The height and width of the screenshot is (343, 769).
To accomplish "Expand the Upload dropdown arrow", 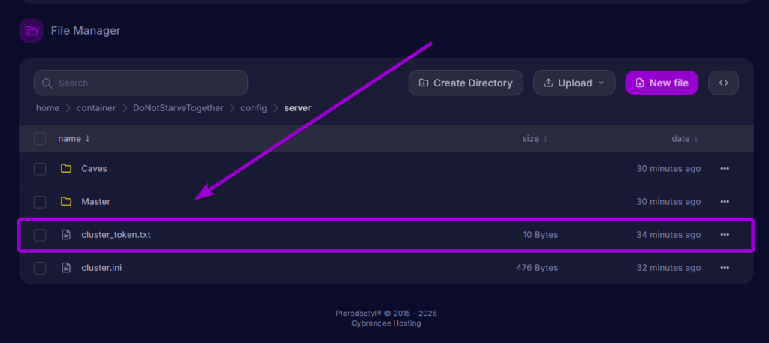I will click(x=602, y=83).
